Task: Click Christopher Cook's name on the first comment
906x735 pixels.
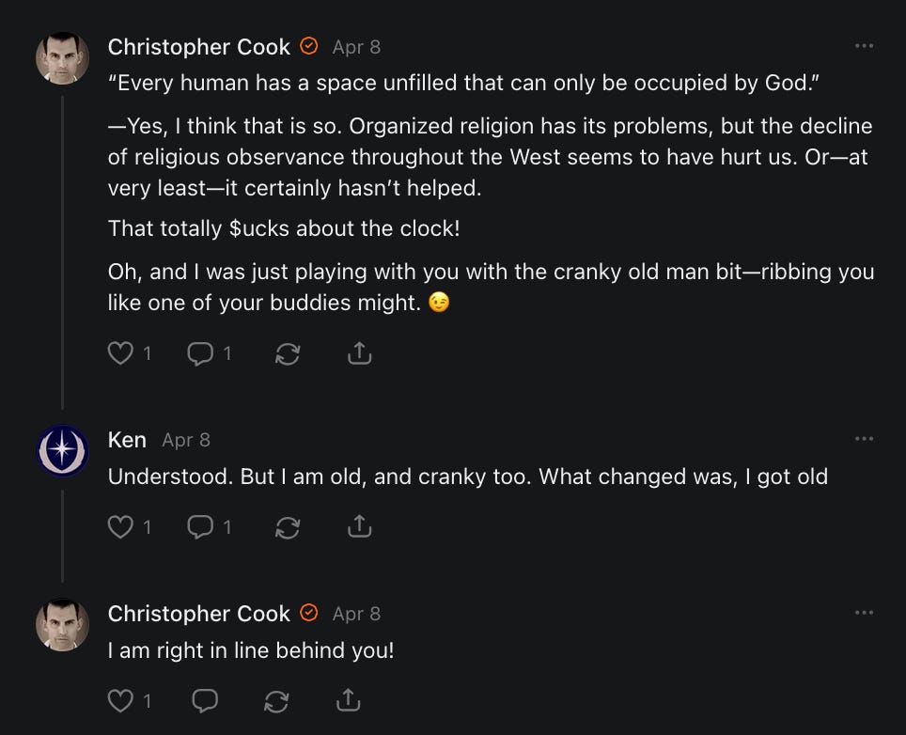Action: [199, 46]
